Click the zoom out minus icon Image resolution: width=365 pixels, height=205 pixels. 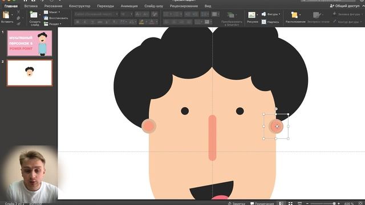(307, 203)
